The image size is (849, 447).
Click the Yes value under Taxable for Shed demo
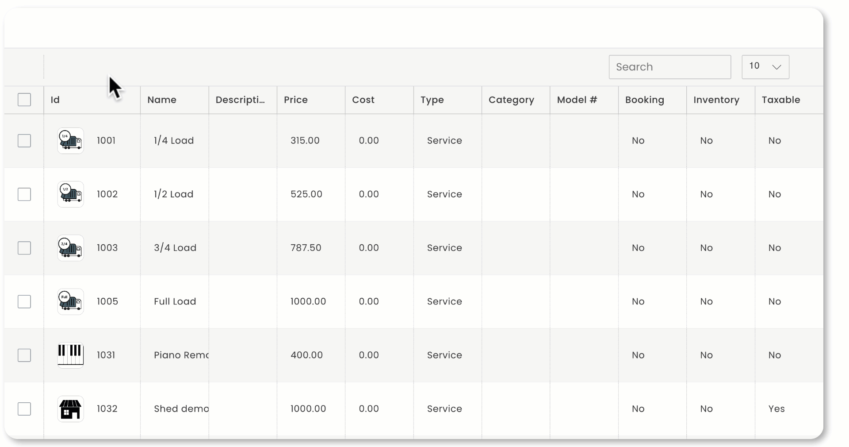coord(776,409)
